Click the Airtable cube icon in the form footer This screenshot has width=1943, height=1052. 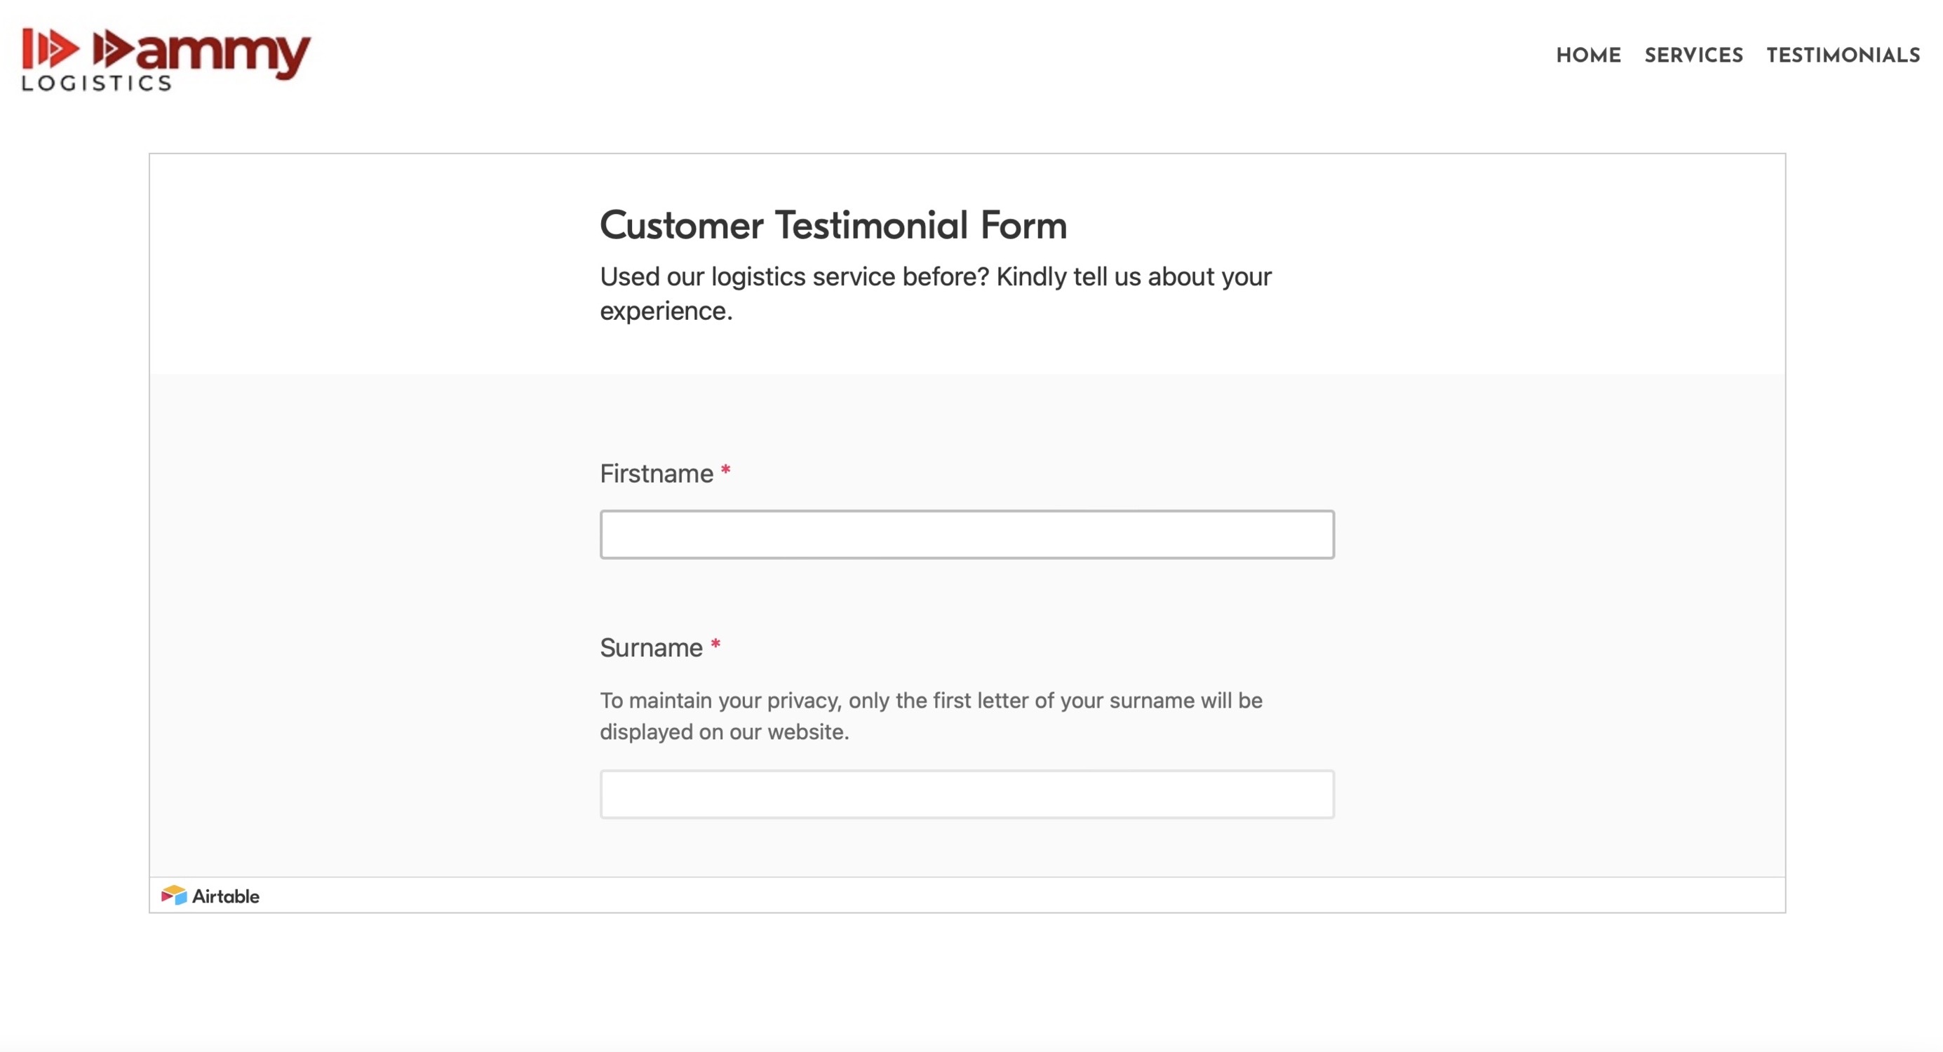pos(173,895)
